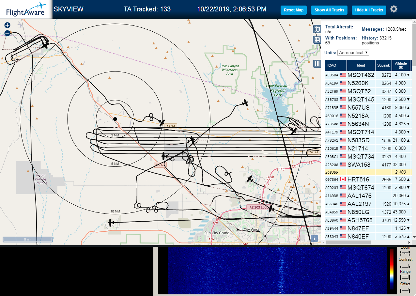
Task: Open map attribution info 'i' icon
Action: coord(314,238)
